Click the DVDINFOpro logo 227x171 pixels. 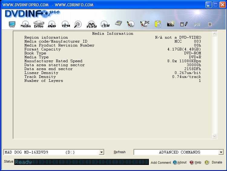[32, 14]
